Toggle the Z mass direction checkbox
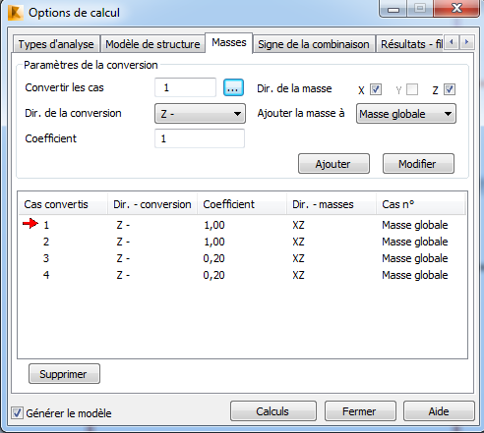 click(450, 89)
